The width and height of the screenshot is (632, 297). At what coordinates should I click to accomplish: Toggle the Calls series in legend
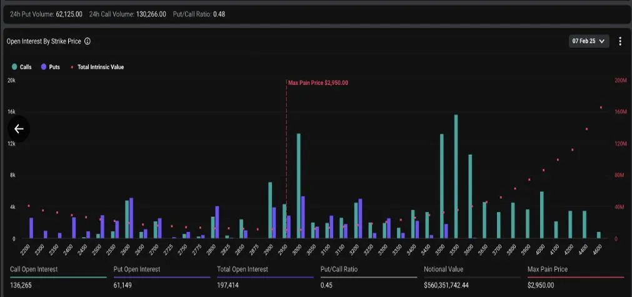point(22,67)
